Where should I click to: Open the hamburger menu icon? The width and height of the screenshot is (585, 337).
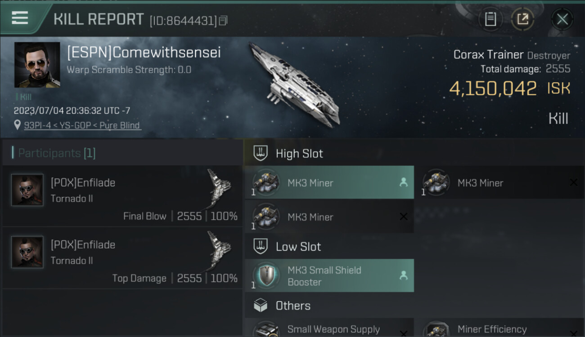click(20, 18)
